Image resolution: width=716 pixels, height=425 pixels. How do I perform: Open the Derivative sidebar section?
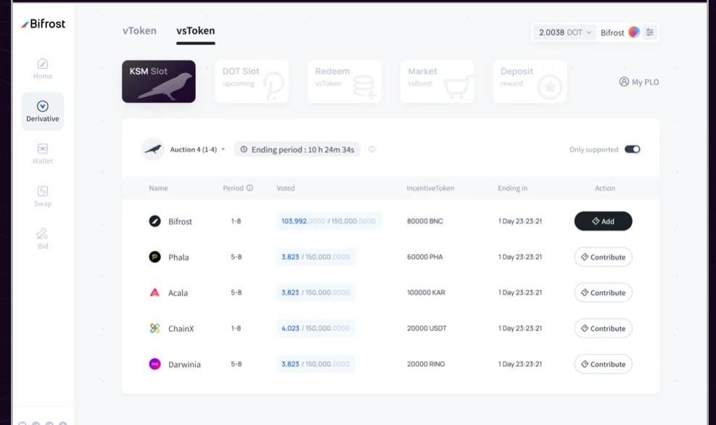(x=43, y=112)
